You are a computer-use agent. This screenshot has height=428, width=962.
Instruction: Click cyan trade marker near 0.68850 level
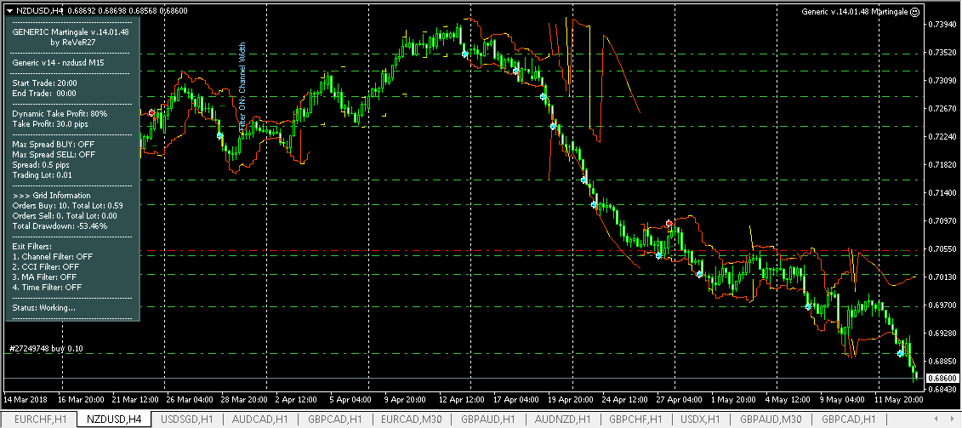(x=901, y=353)
